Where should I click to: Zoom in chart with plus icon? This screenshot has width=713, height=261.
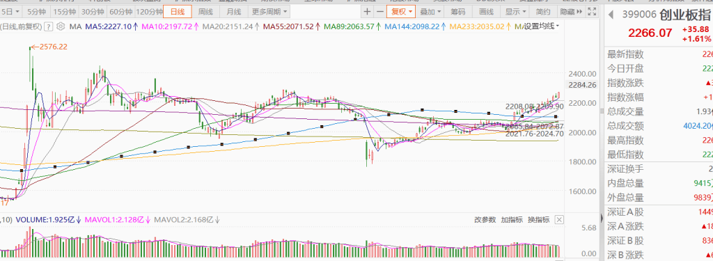[368, 11]
